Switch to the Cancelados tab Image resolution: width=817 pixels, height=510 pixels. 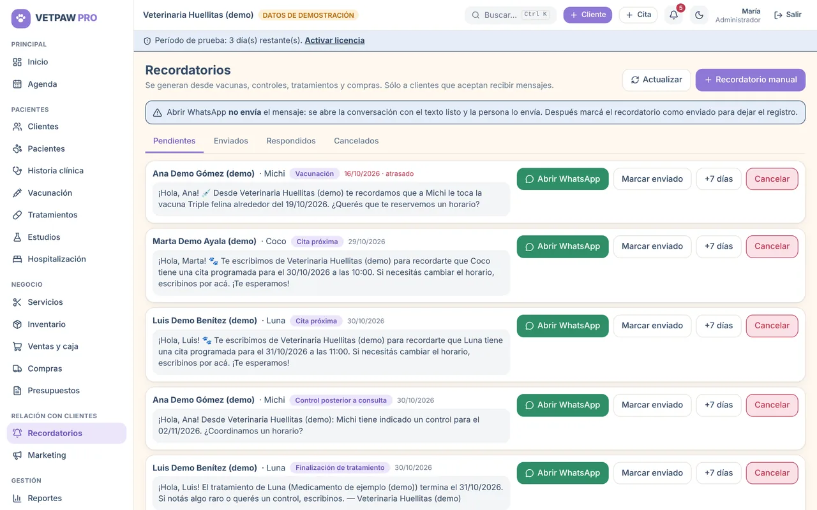(x=356, y=141)
